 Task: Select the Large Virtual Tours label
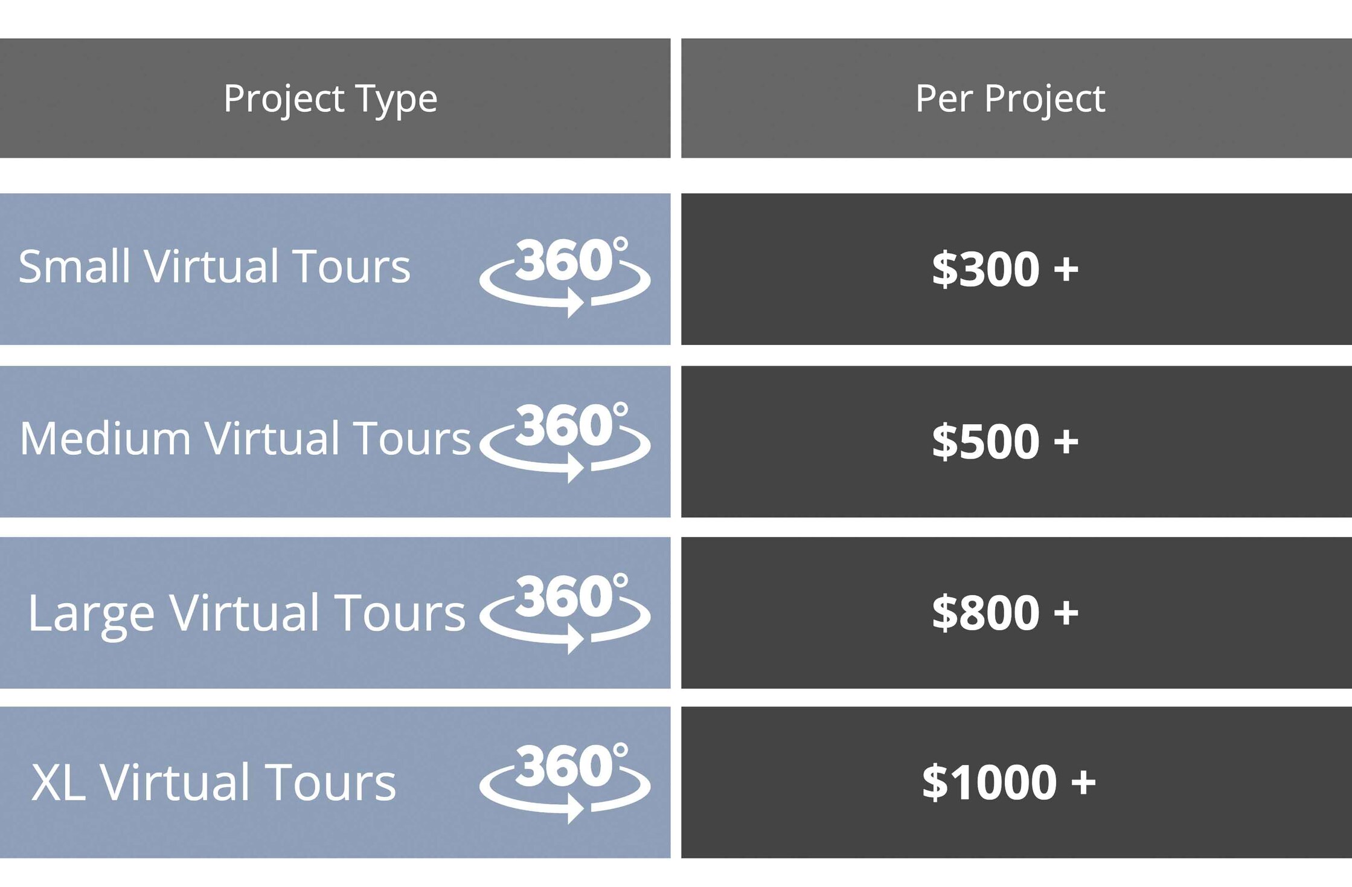(247, 613)
